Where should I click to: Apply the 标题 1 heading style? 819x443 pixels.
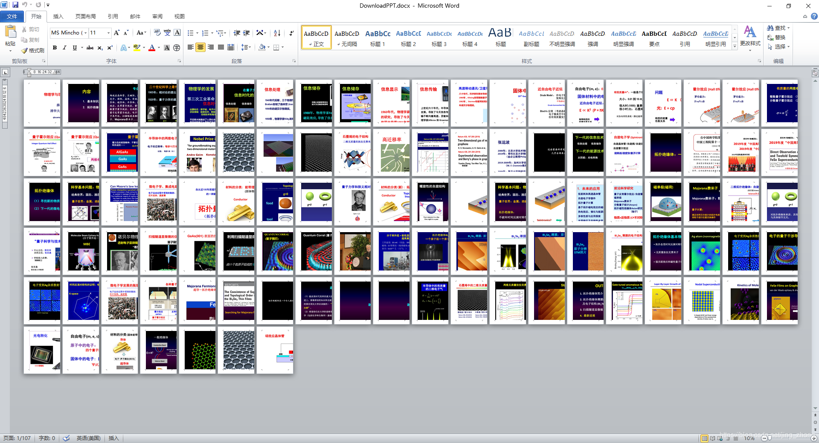pos(378,37)
